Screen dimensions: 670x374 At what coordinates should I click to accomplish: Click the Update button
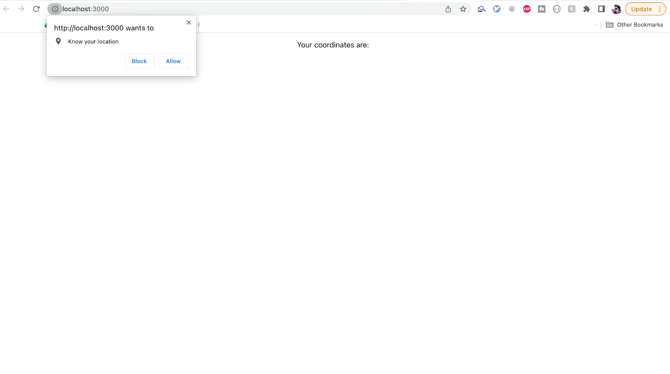(641, 9)
